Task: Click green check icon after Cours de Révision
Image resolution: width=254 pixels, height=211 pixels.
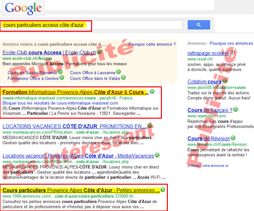Action: [x=233, y=138]
